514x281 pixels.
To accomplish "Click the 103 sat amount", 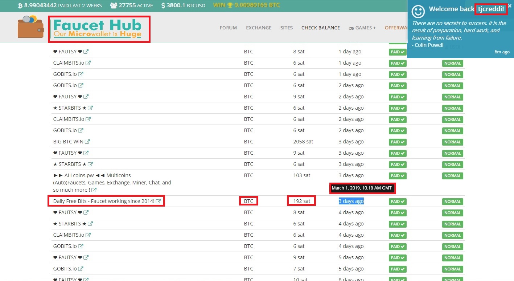I will point(302,175).
